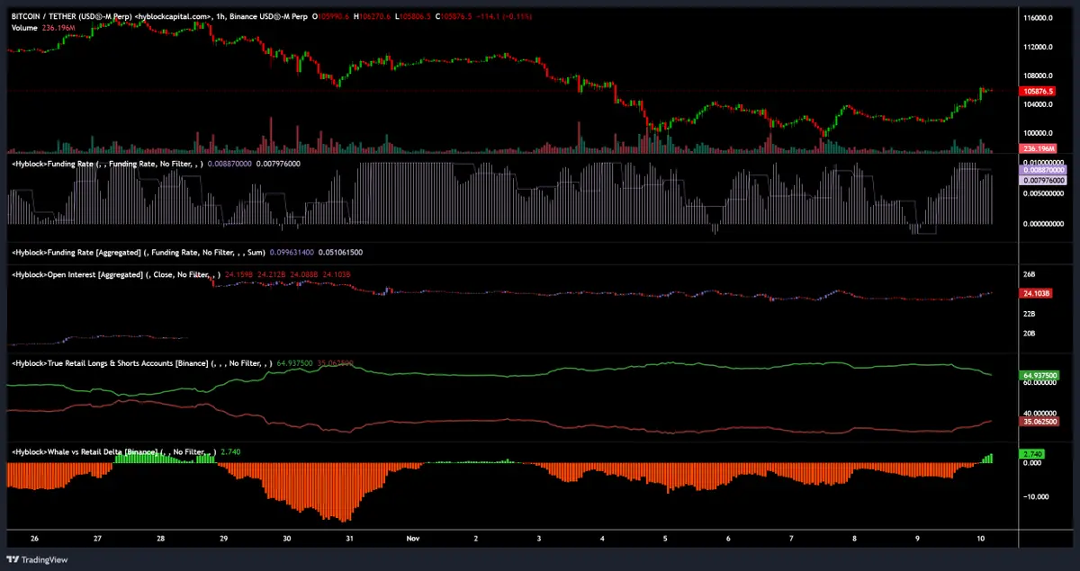Click the 112000.0 price axis label
1080x571 pixels.
[x=1039, y=47]
